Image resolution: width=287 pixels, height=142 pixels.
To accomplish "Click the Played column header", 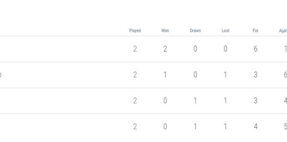I will (135, 31).
